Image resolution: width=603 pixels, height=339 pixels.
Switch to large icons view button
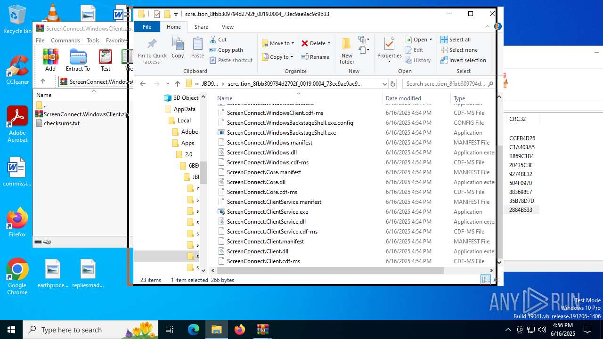[x=495, y=280]
